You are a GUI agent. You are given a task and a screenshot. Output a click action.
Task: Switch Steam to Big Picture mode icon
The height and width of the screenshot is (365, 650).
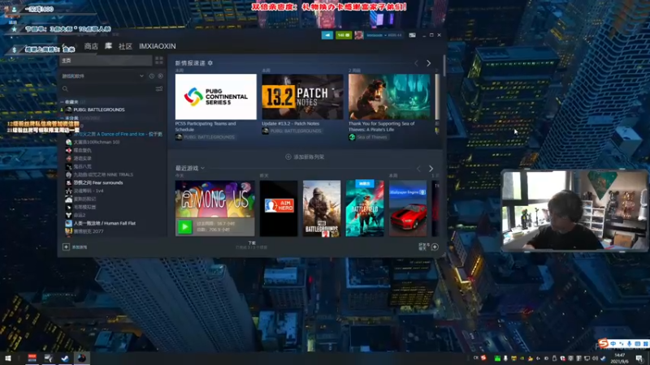[x=412, y=35]
